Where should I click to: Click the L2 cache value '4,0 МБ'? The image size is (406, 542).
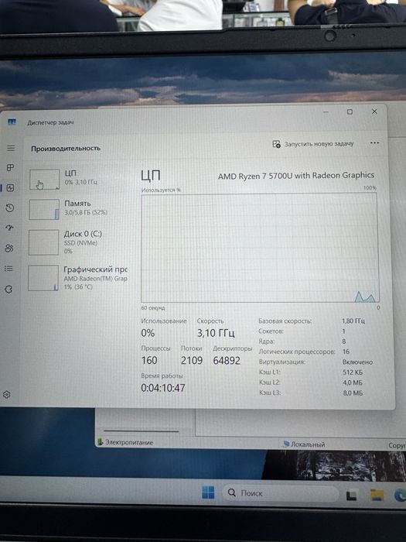pos(353,382)
